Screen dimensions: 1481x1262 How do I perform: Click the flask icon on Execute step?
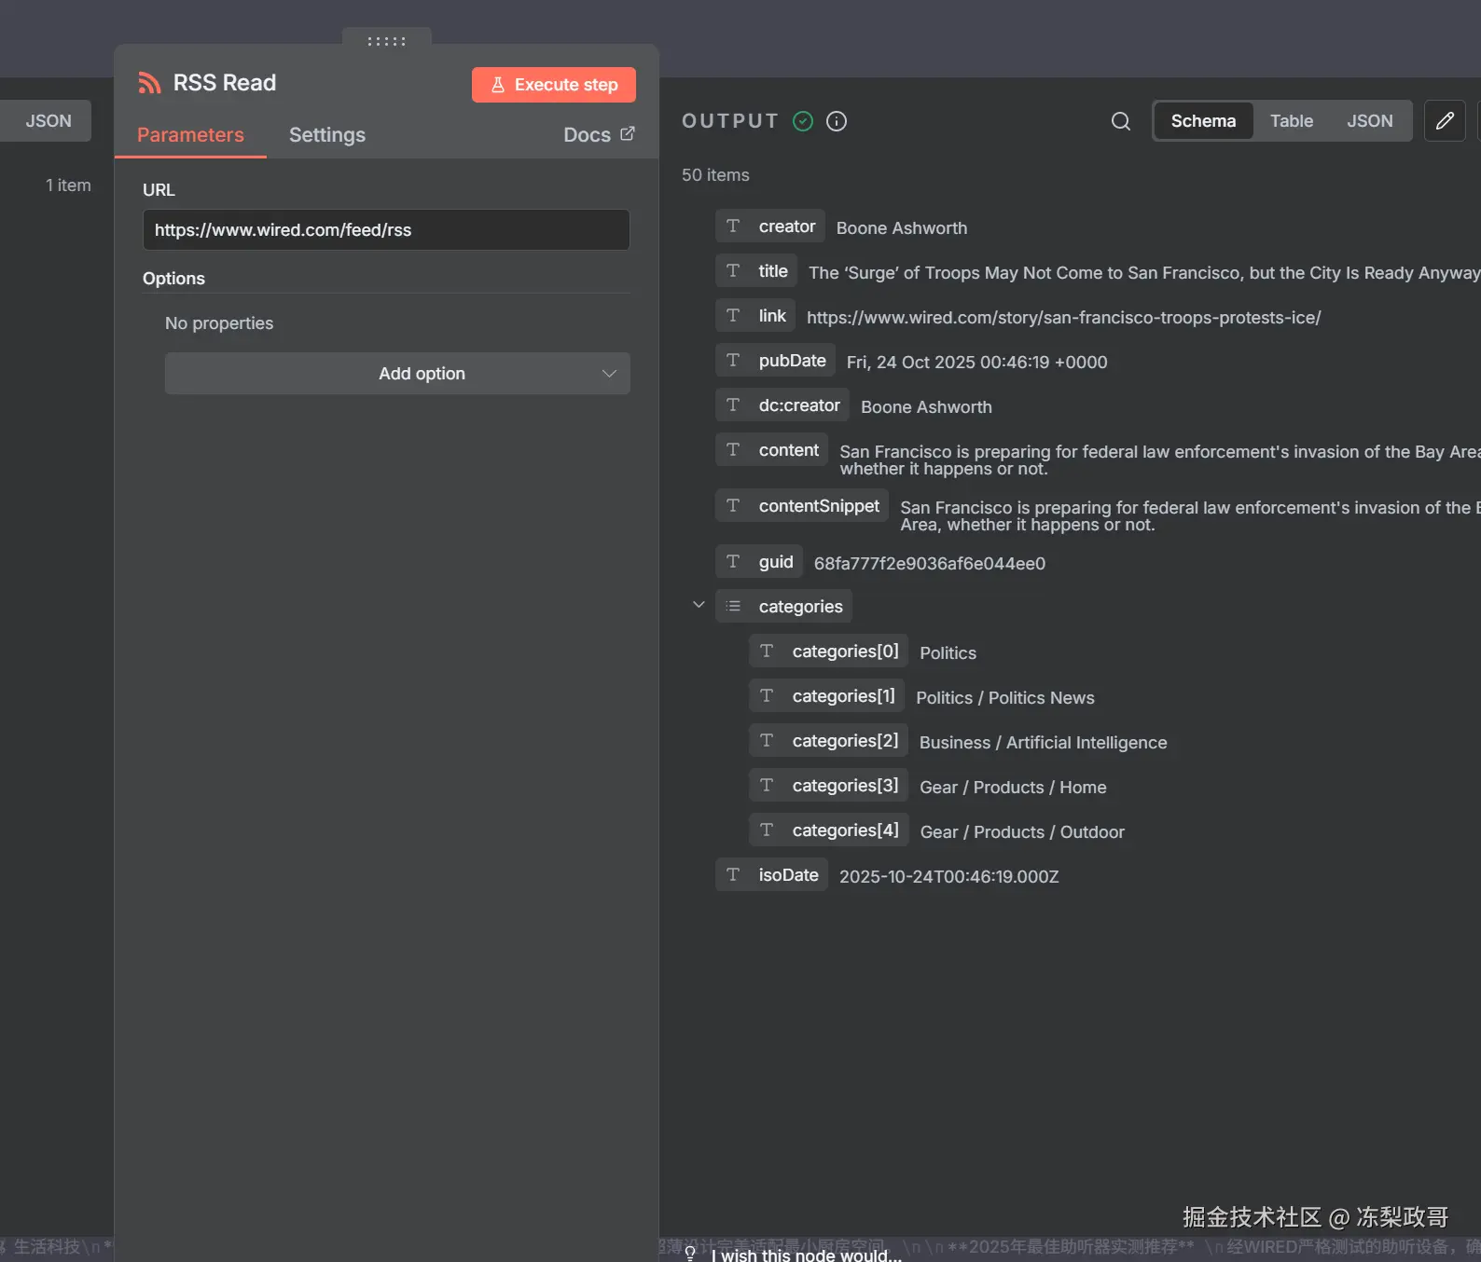click(x=498, y=85)
